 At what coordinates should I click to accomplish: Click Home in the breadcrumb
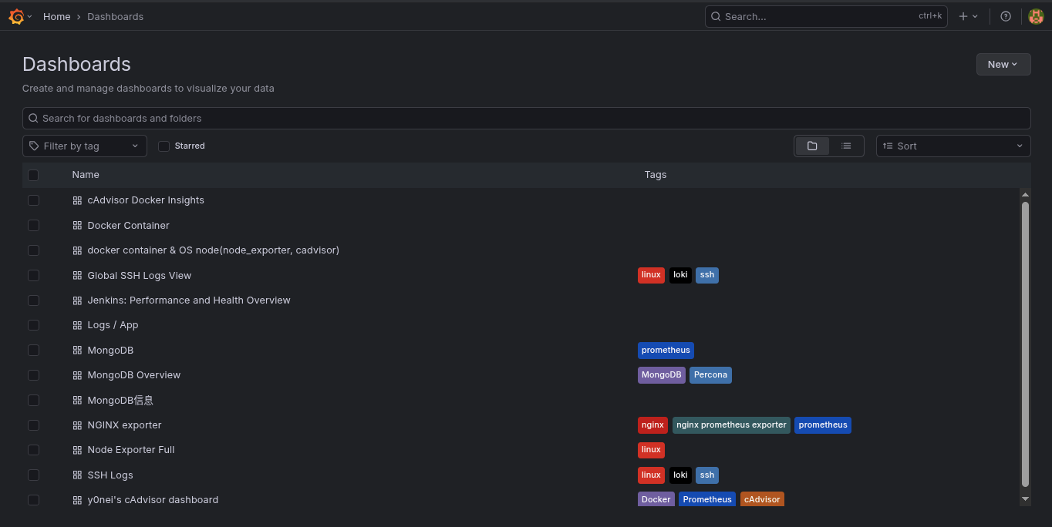coord(56,16)
